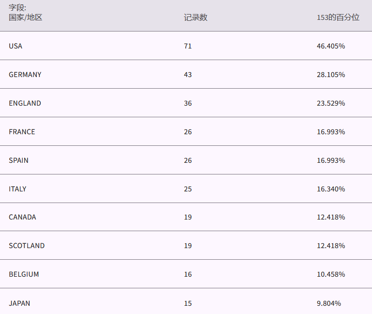Select the SPAIN row label
372x314 pixels.
tap(18, 160)
